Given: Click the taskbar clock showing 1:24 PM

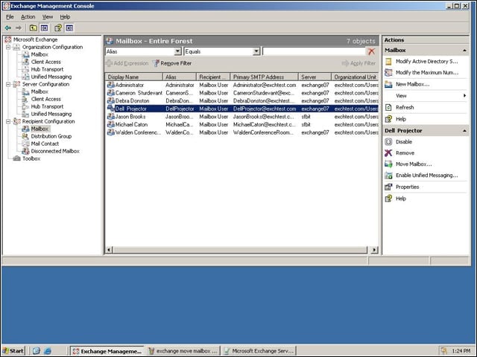Looking at the screenshot, I should pos(461,351).
